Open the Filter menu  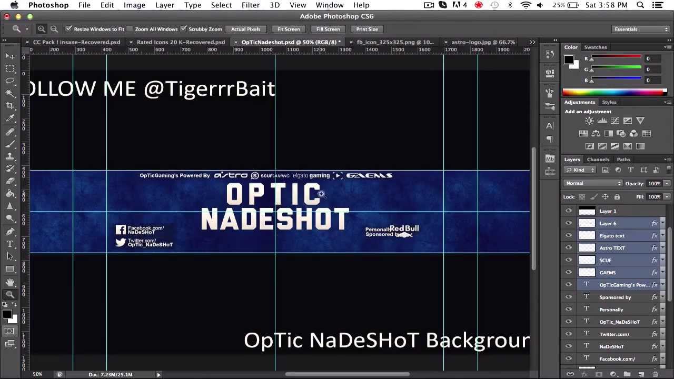pos(251,5)
